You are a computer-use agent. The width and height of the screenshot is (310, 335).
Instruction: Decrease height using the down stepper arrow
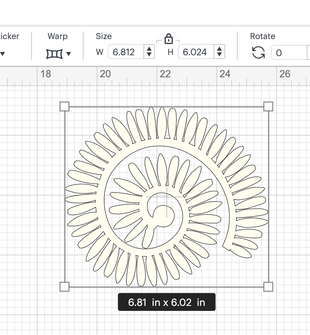tap(219, 55)
